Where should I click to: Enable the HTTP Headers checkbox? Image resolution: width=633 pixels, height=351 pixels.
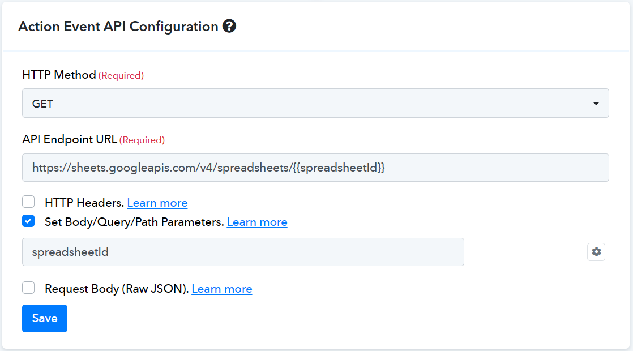tap(28, 202)
